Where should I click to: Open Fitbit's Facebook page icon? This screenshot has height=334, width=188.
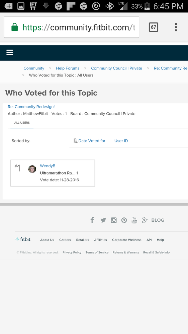coord(92,220)
